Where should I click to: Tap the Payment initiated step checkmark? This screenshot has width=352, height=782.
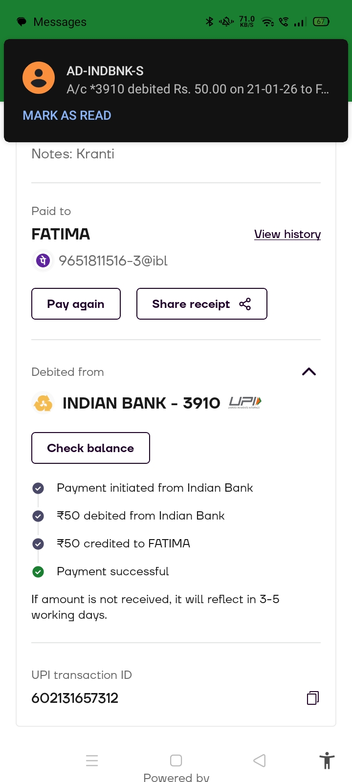tap(38, 488)
